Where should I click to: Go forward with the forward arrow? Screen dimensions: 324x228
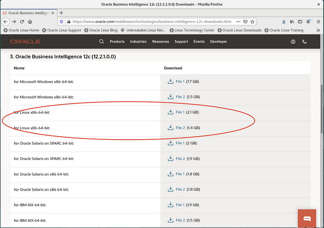pos(14,22)
